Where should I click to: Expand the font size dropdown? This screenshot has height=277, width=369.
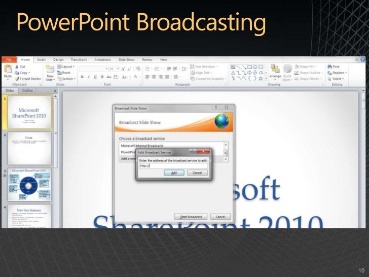[118, 69]
